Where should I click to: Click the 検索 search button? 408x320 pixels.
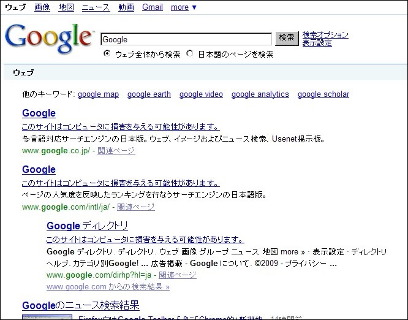[x=287, y=39]
